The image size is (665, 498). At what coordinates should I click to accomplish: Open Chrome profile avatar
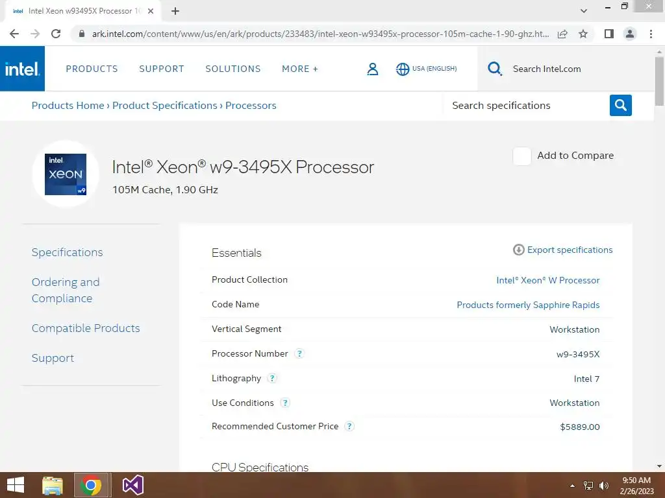(630, 34)
